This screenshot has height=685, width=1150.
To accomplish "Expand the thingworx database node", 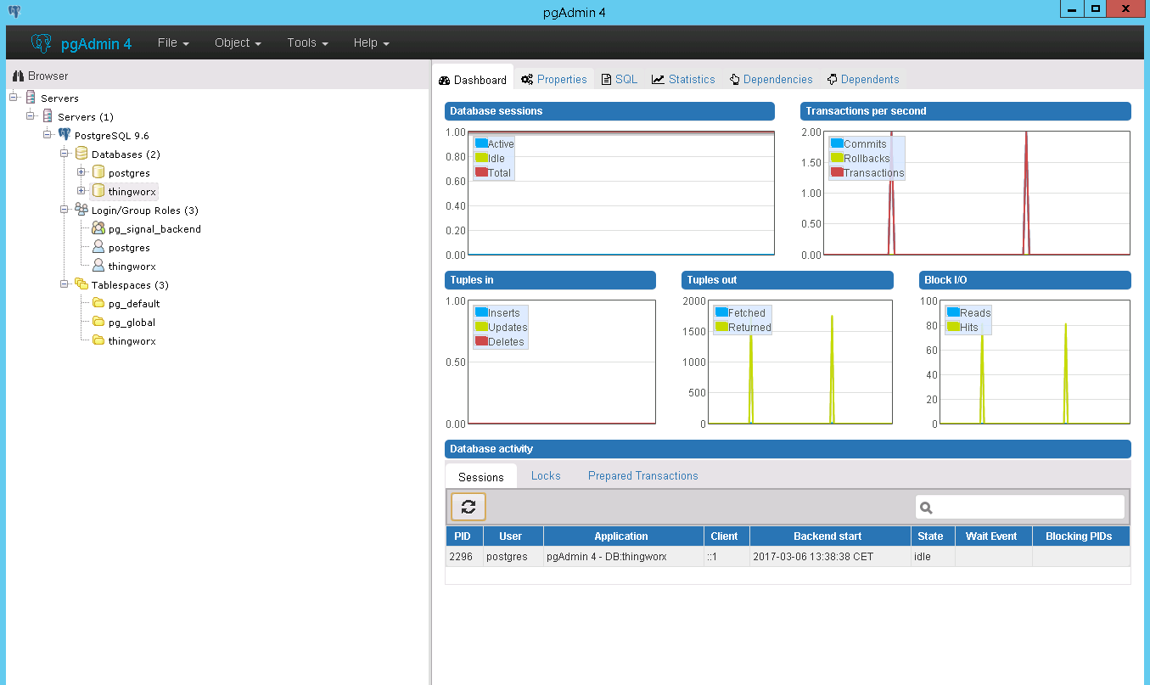I will (81, 191).
